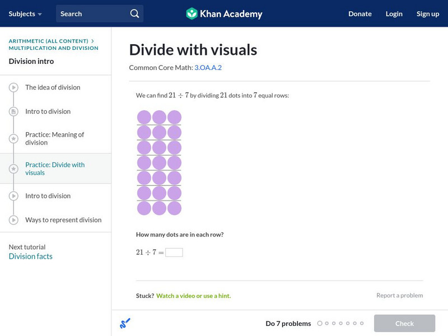This screenshot has width=448, height=336.
Task: Click the play icon next to Ways to represent division
Action: pos(12,220)
